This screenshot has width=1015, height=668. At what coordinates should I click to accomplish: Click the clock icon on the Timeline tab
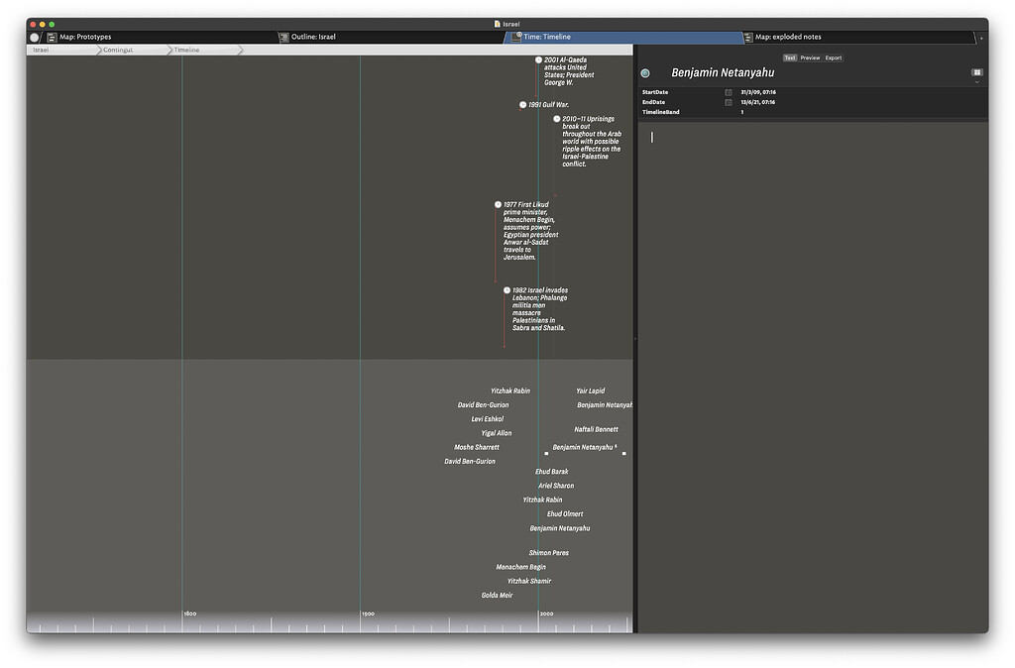pos(516,36)
